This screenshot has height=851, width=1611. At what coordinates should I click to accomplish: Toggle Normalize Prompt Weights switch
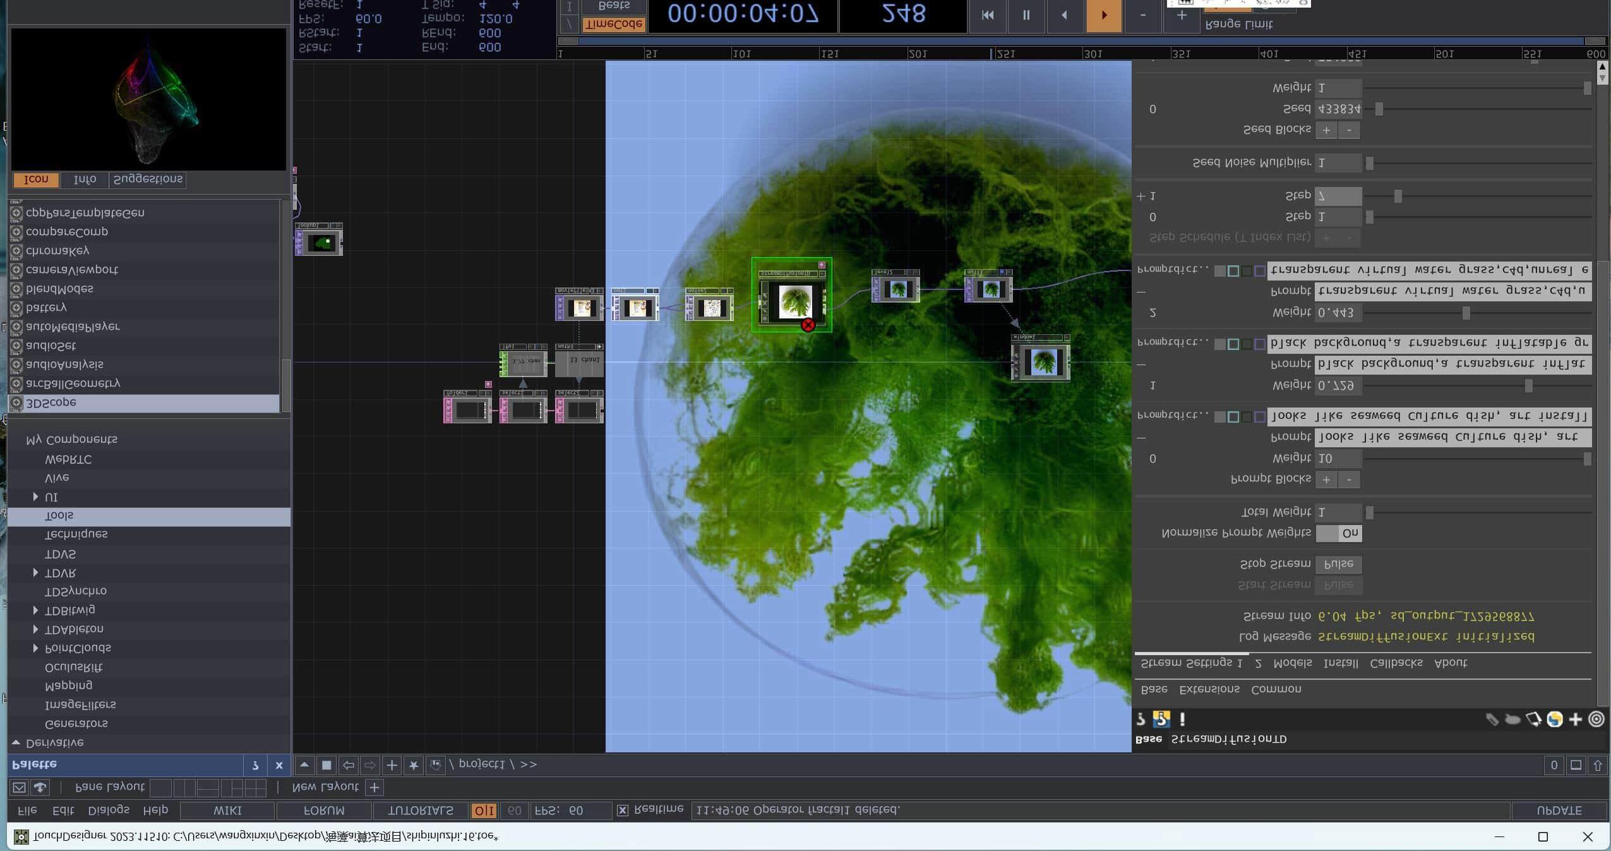[1338, 533]
